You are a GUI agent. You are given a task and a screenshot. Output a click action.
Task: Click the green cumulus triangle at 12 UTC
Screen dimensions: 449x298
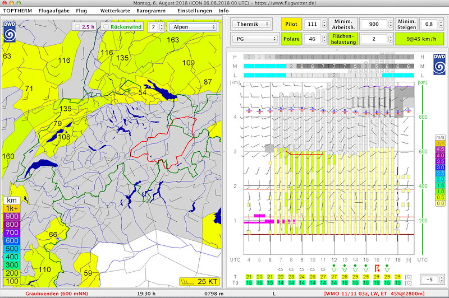click(x=334, y=268)
